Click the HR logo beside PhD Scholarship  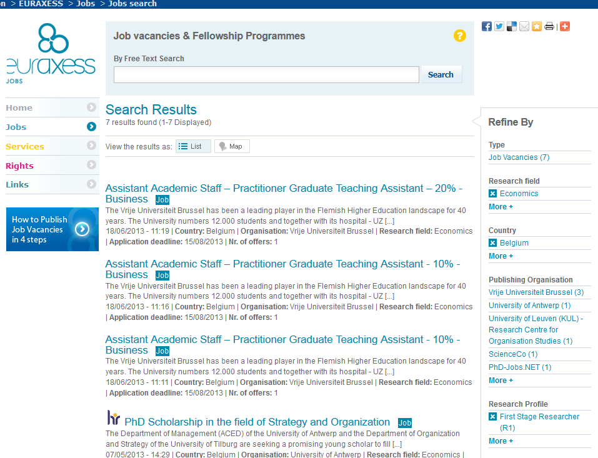coord(113,417)
